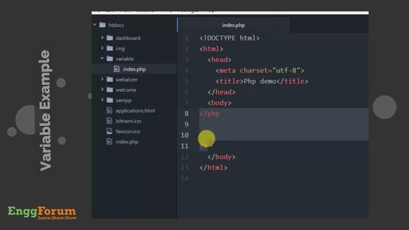The width and height of the screenshot is (409, 230).
Task: Click the closing </body> tag
Action: click(x=222, y=157)
